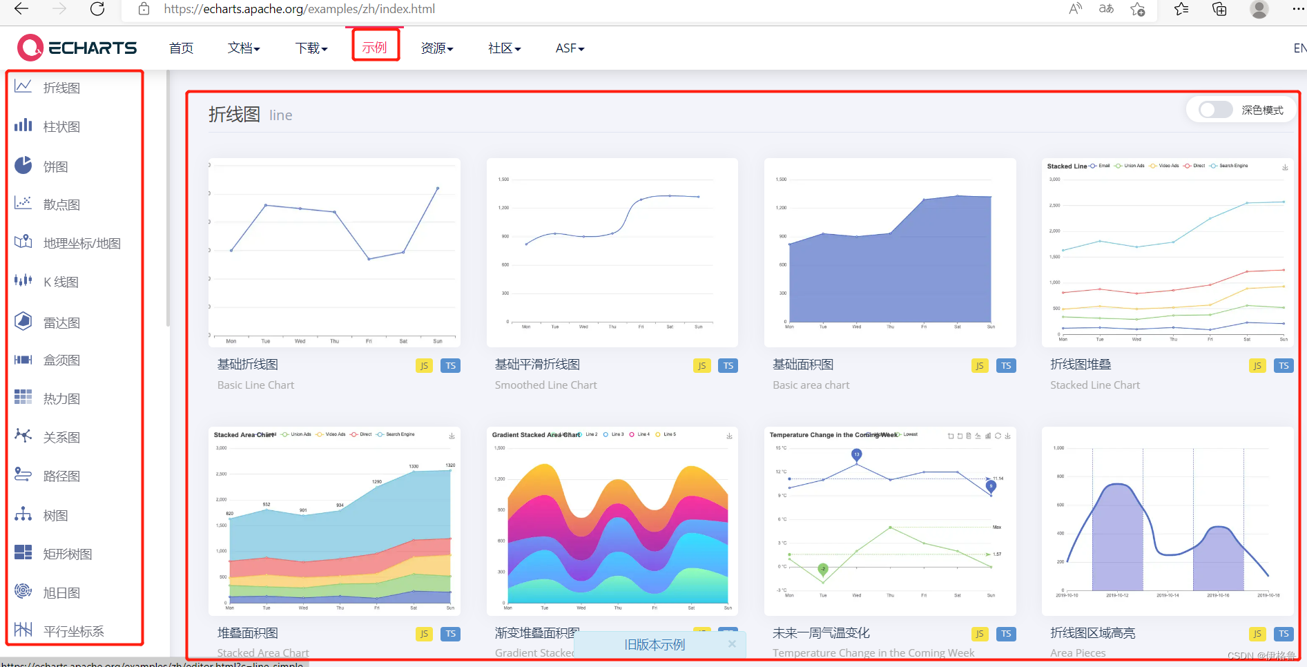Image resolution: width=1307 pixels, height=667 pixels.
Task: Close the 旧版本示例 banner
Action: (732, 644)
